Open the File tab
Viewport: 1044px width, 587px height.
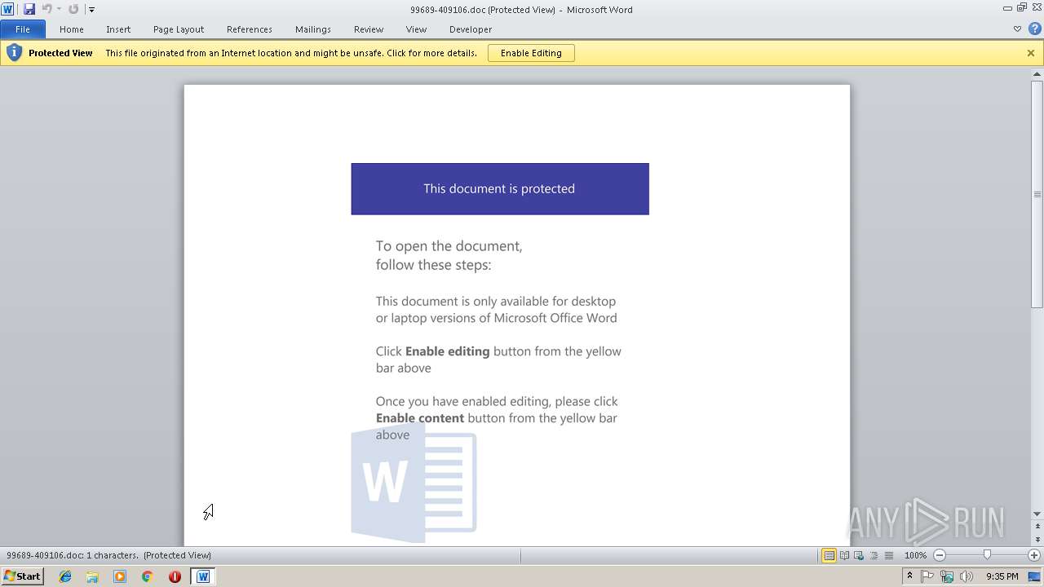23,29
